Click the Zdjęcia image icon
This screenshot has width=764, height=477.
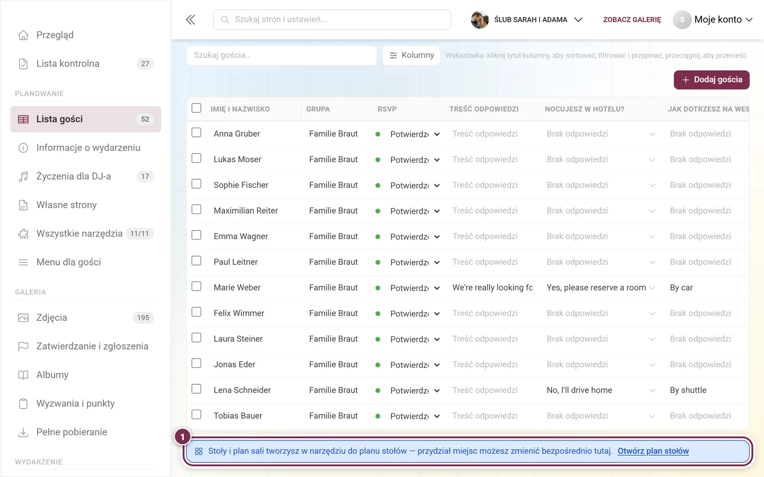coord(23,318)
